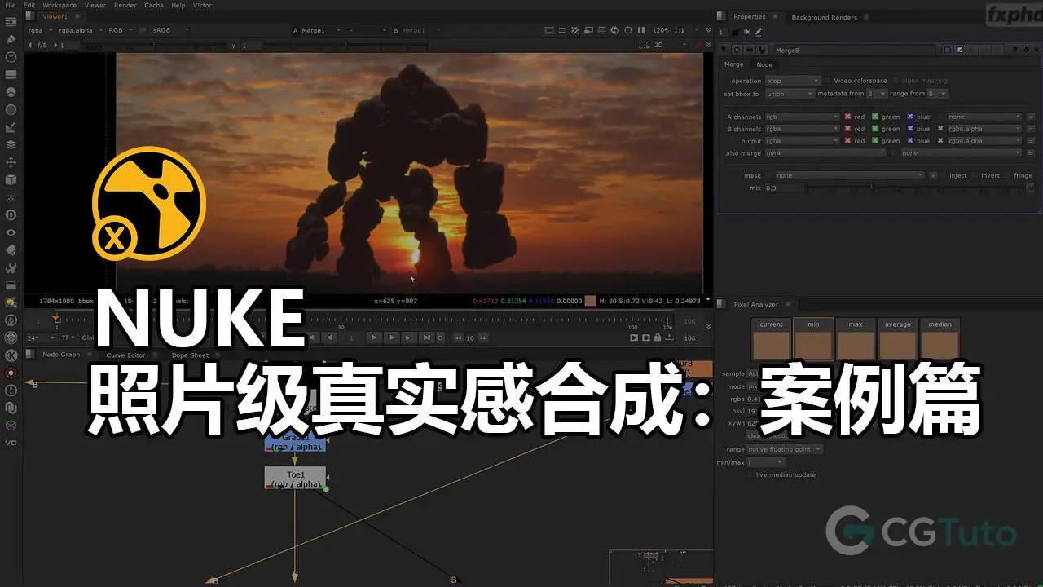Enable the mask fringe checkbox

1008,175
